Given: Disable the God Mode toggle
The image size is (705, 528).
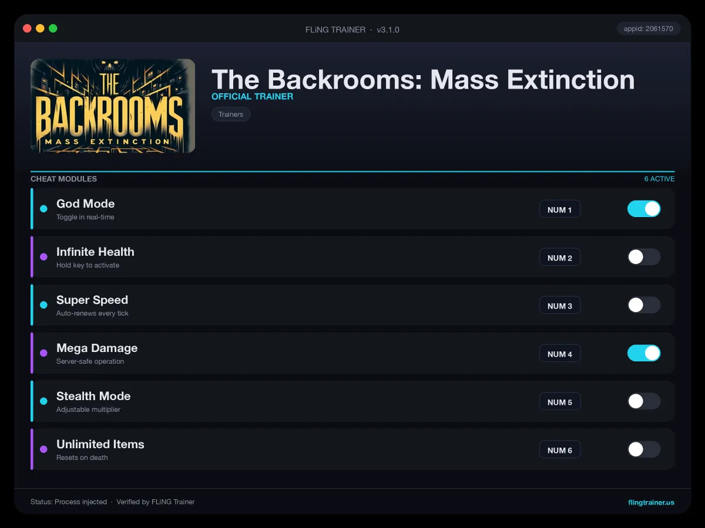Looking at the screenshot, I should click(x=644, y=209).
